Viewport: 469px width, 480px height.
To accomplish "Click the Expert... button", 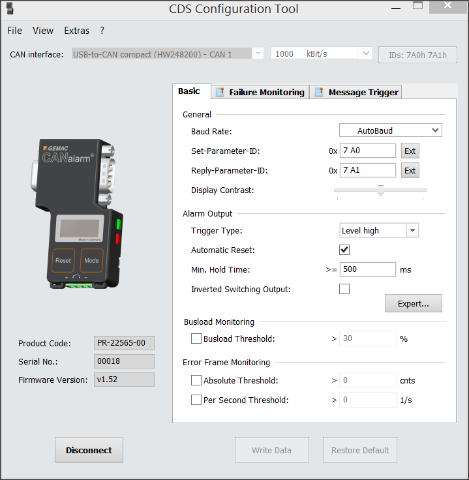I will point(413,303).
